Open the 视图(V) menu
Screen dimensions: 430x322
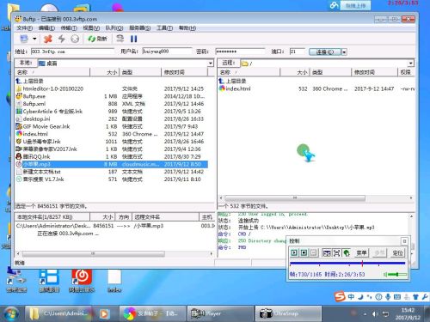coord(91,28)
